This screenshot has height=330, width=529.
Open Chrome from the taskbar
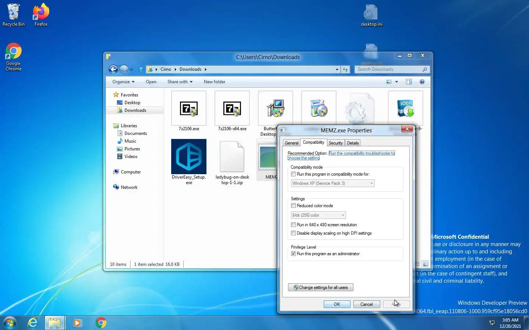[x=101, y=323]
